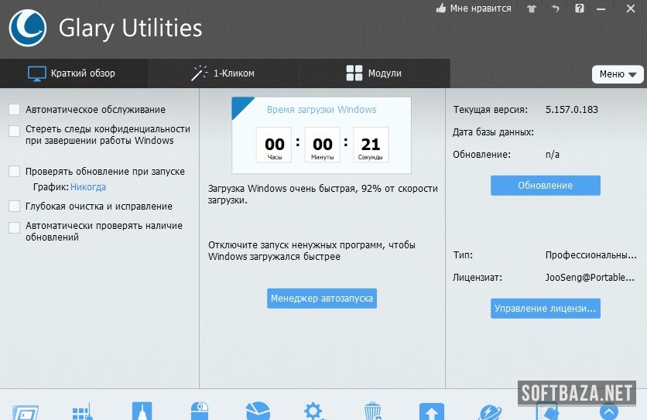Image resolution: width=647 pixels, height=420 pixels.
Task: Click the upload arrow update icon at bottom
Action: click(x=431, y=411)
